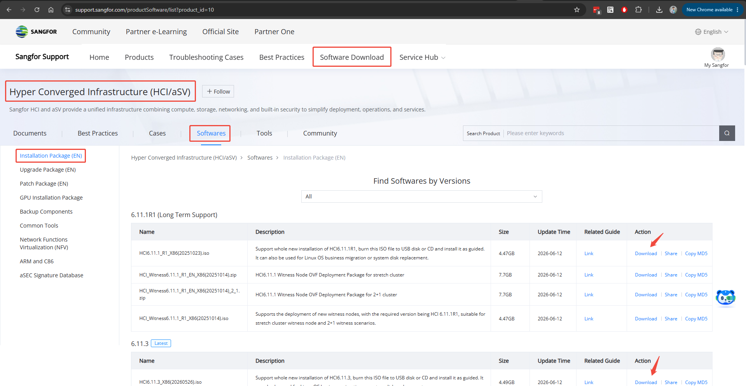Download HCI6.11.3_X86(20260526).iso
Screen dimensions: 746x386
(x=646, y=383)
